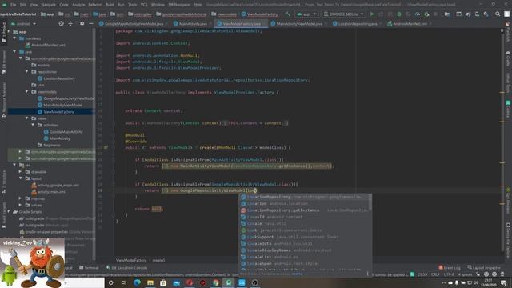Choose Locale java.util completion suggestion
Viewport: 512px width, 288px height.
pos(306,224)
